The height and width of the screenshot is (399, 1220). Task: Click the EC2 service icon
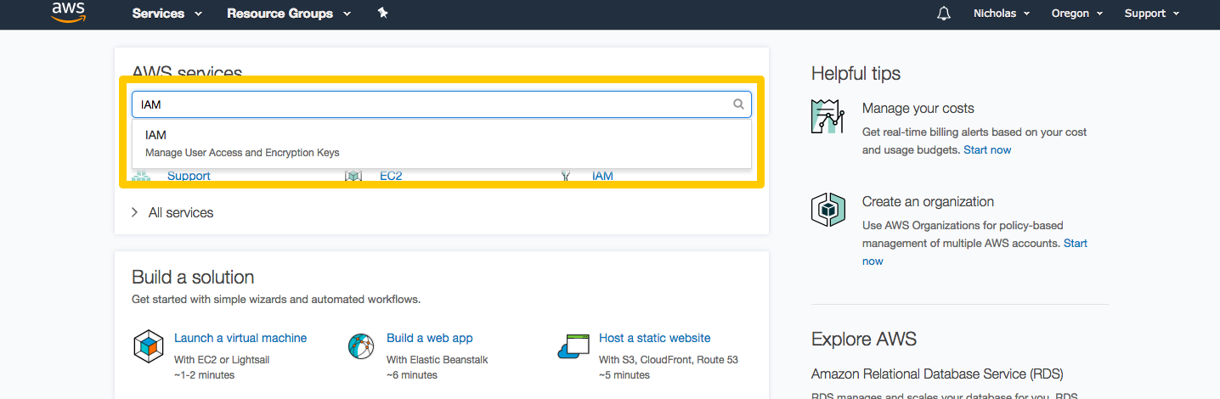tap(353, 176)
